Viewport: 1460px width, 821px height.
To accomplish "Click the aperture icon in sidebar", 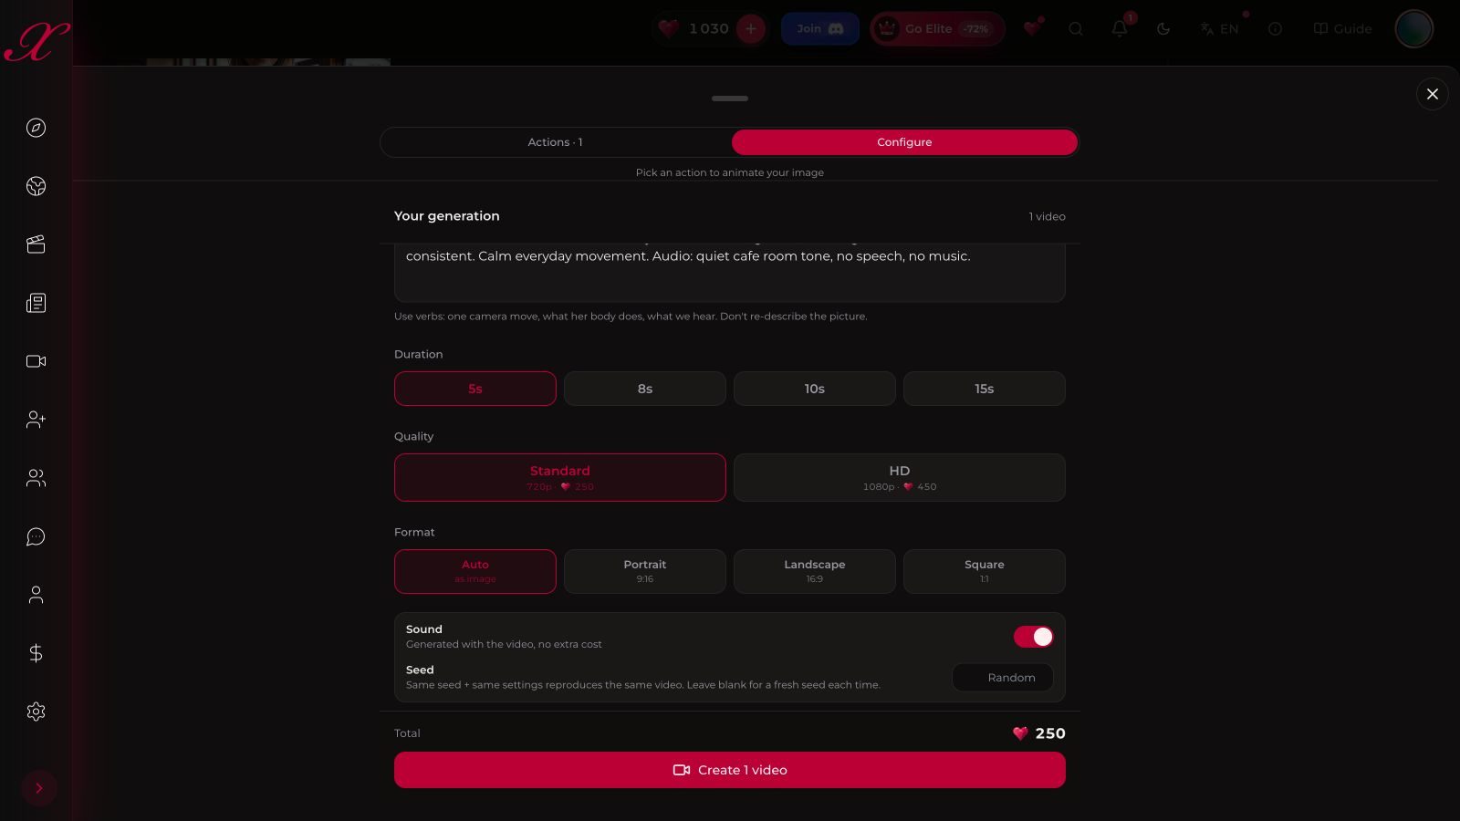I will 36,186.
